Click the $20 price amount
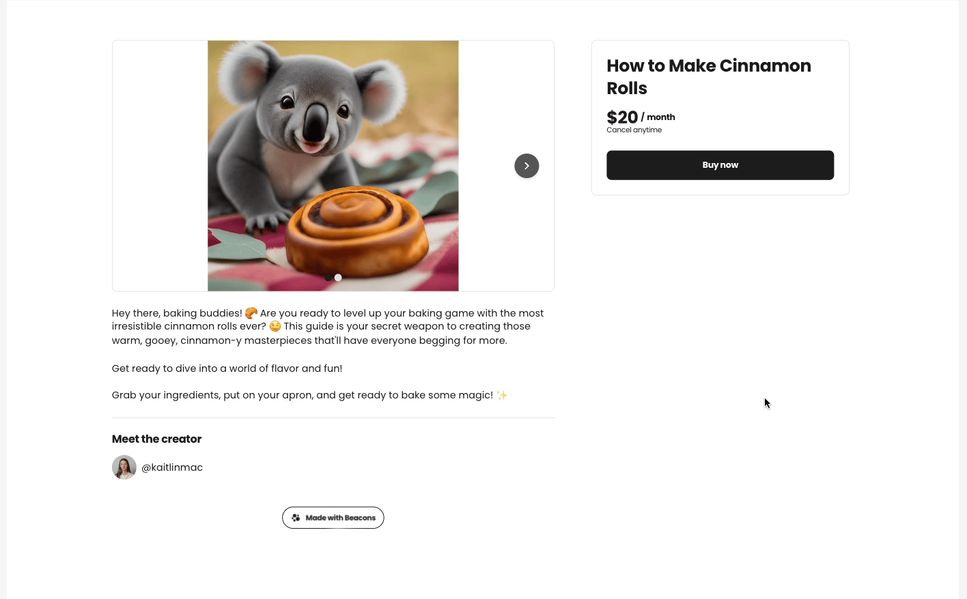The height and width of the screenshot is (599, 967). pos(622,117)
